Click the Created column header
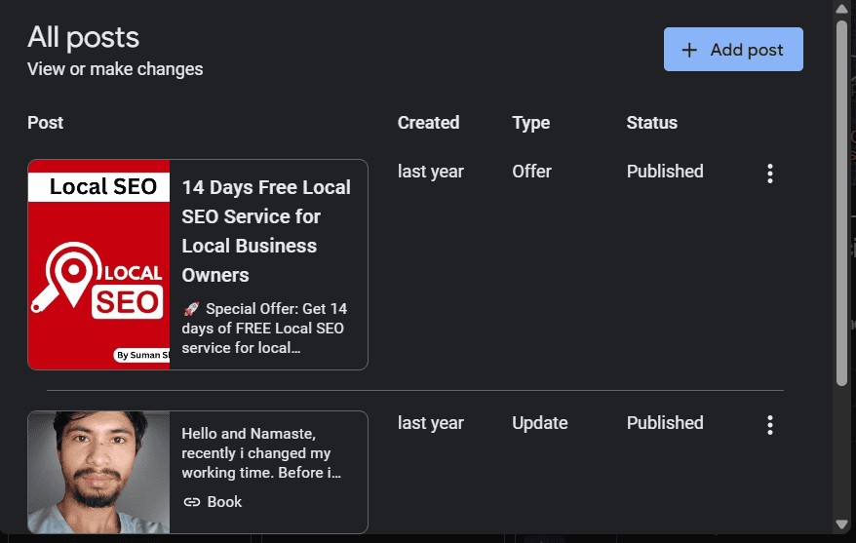 coord(428,123)
